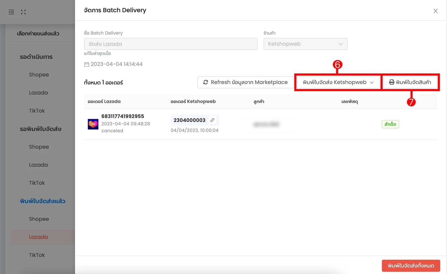Click the green success status tag

390,124
